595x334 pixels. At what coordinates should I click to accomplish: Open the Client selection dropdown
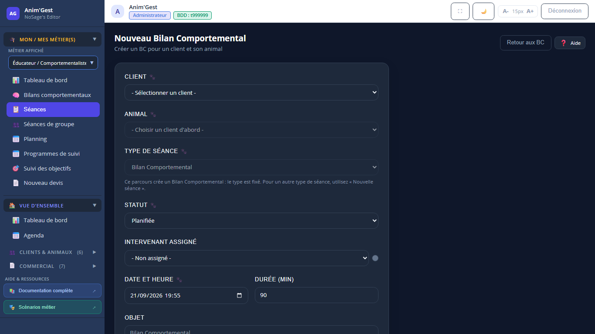pyautogui.click(x=251, y=93)
